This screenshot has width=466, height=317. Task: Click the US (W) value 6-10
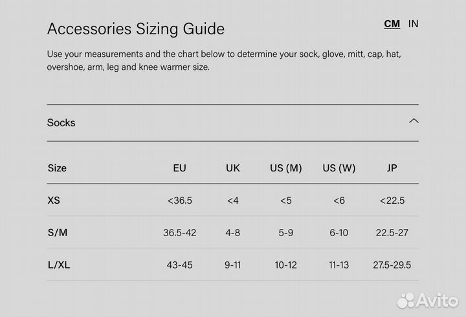click(339, 233)
